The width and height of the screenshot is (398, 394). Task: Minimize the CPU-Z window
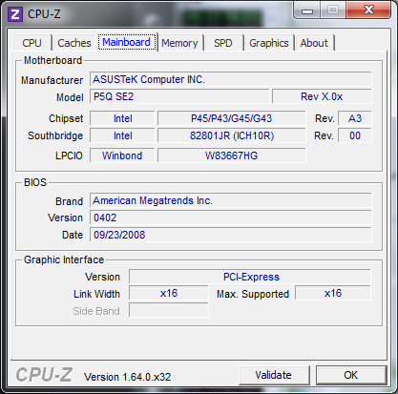point(307,11)
